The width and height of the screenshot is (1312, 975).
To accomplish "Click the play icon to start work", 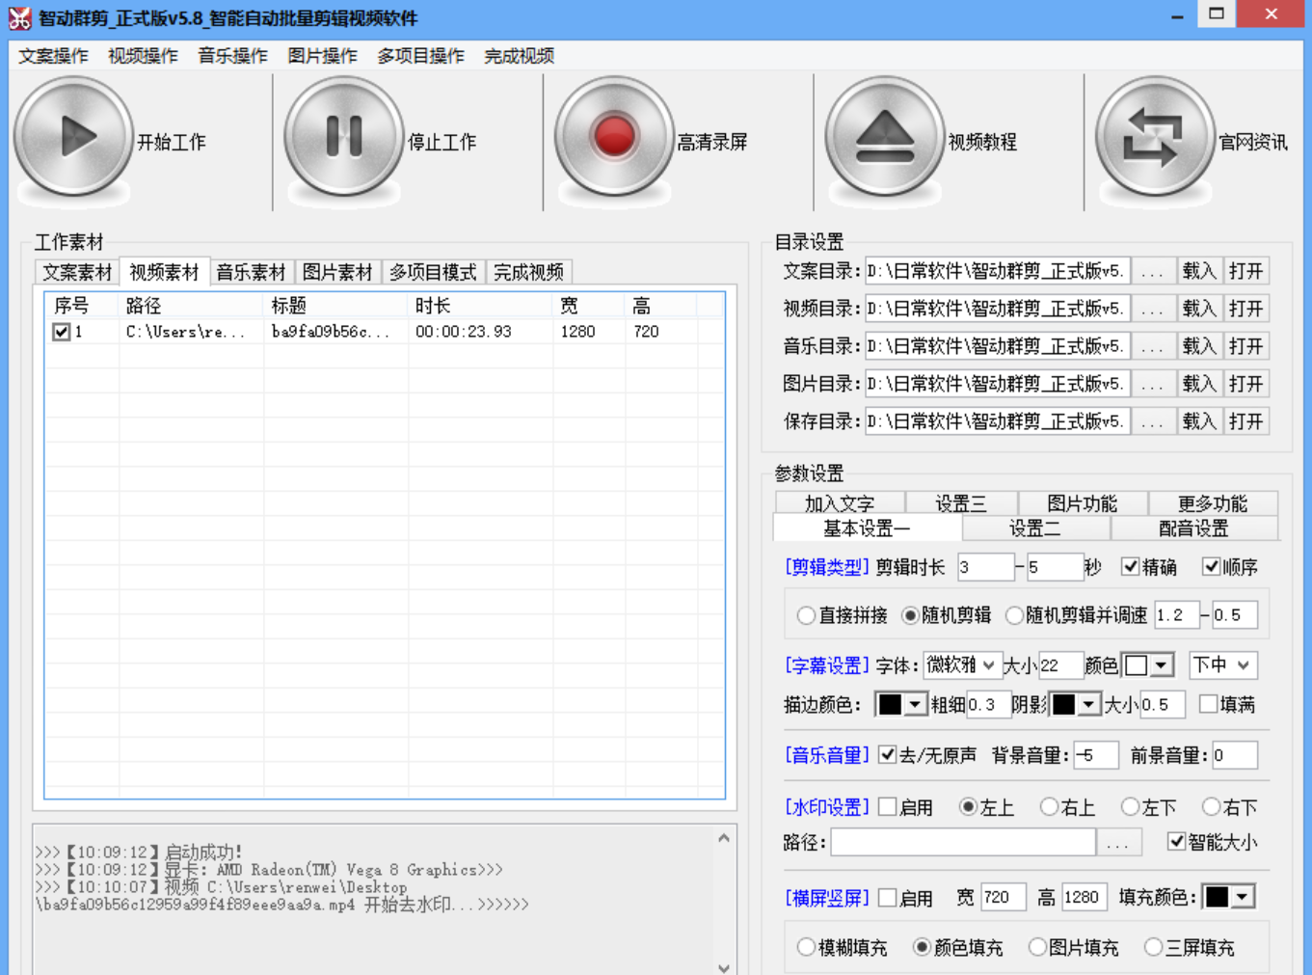I will click(x=73, y=137).
